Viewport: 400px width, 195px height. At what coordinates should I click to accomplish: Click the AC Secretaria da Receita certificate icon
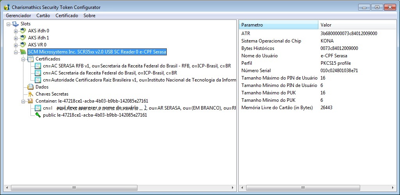tap(38, 73)
